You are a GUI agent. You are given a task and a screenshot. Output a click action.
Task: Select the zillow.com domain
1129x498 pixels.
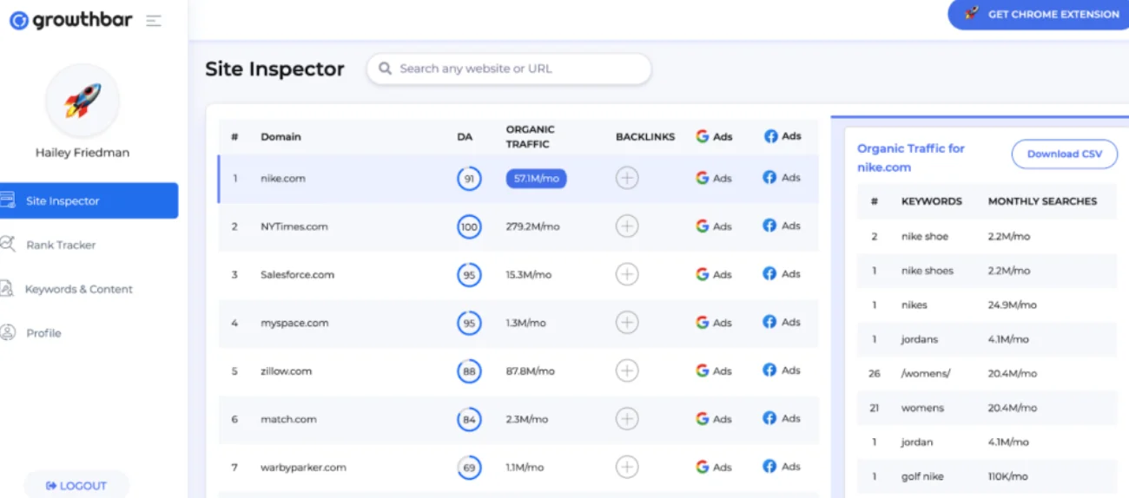coord(286,370)
